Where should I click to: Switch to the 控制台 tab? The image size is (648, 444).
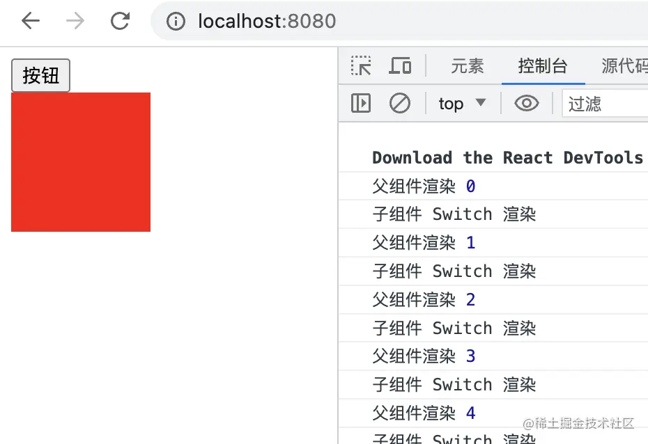click(x=543, y=65)
